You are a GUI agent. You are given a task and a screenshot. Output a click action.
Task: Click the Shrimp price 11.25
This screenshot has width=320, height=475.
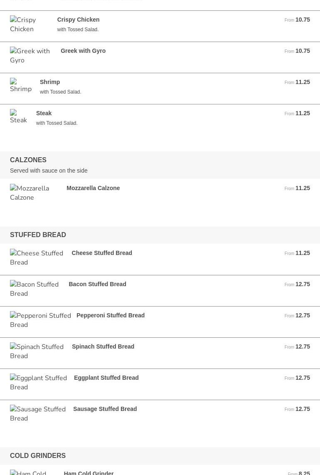coord(302,82)
